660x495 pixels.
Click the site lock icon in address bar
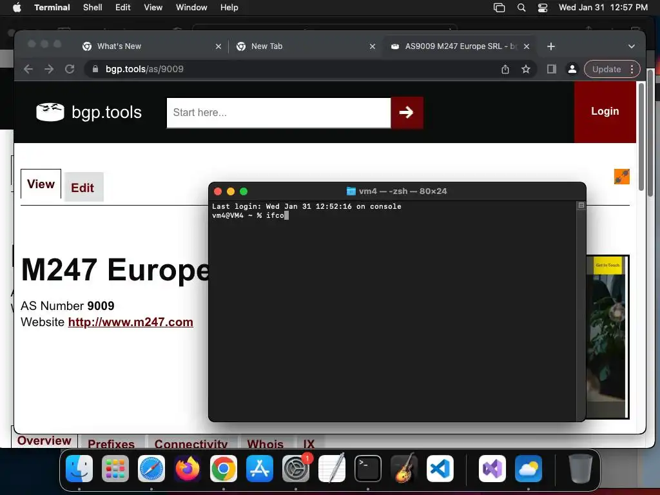coord(95,69)
